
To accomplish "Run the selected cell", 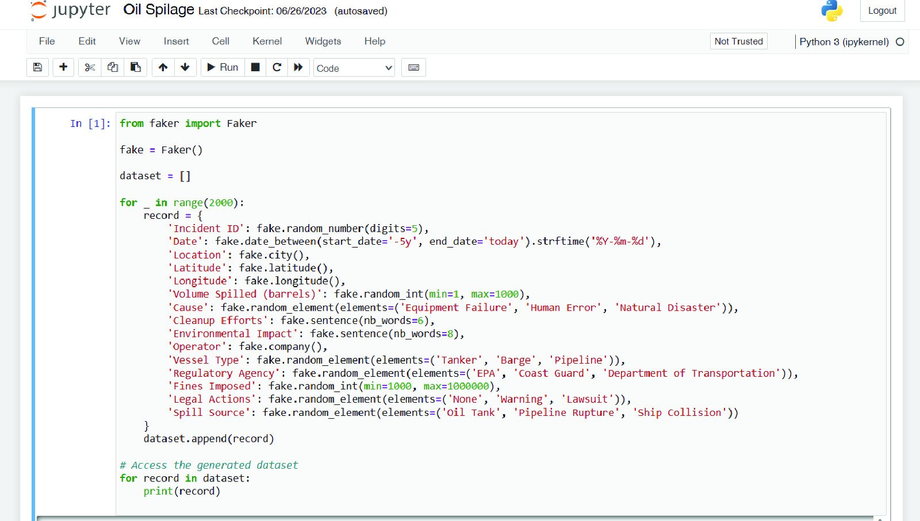I will [x=223, y=67].
